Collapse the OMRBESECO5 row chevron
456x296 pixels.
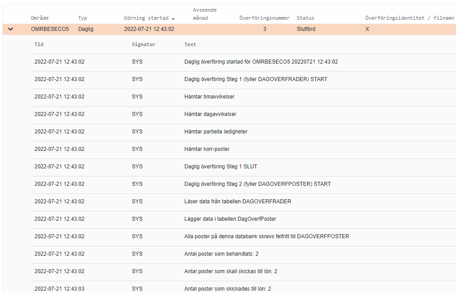coord(11,29)
